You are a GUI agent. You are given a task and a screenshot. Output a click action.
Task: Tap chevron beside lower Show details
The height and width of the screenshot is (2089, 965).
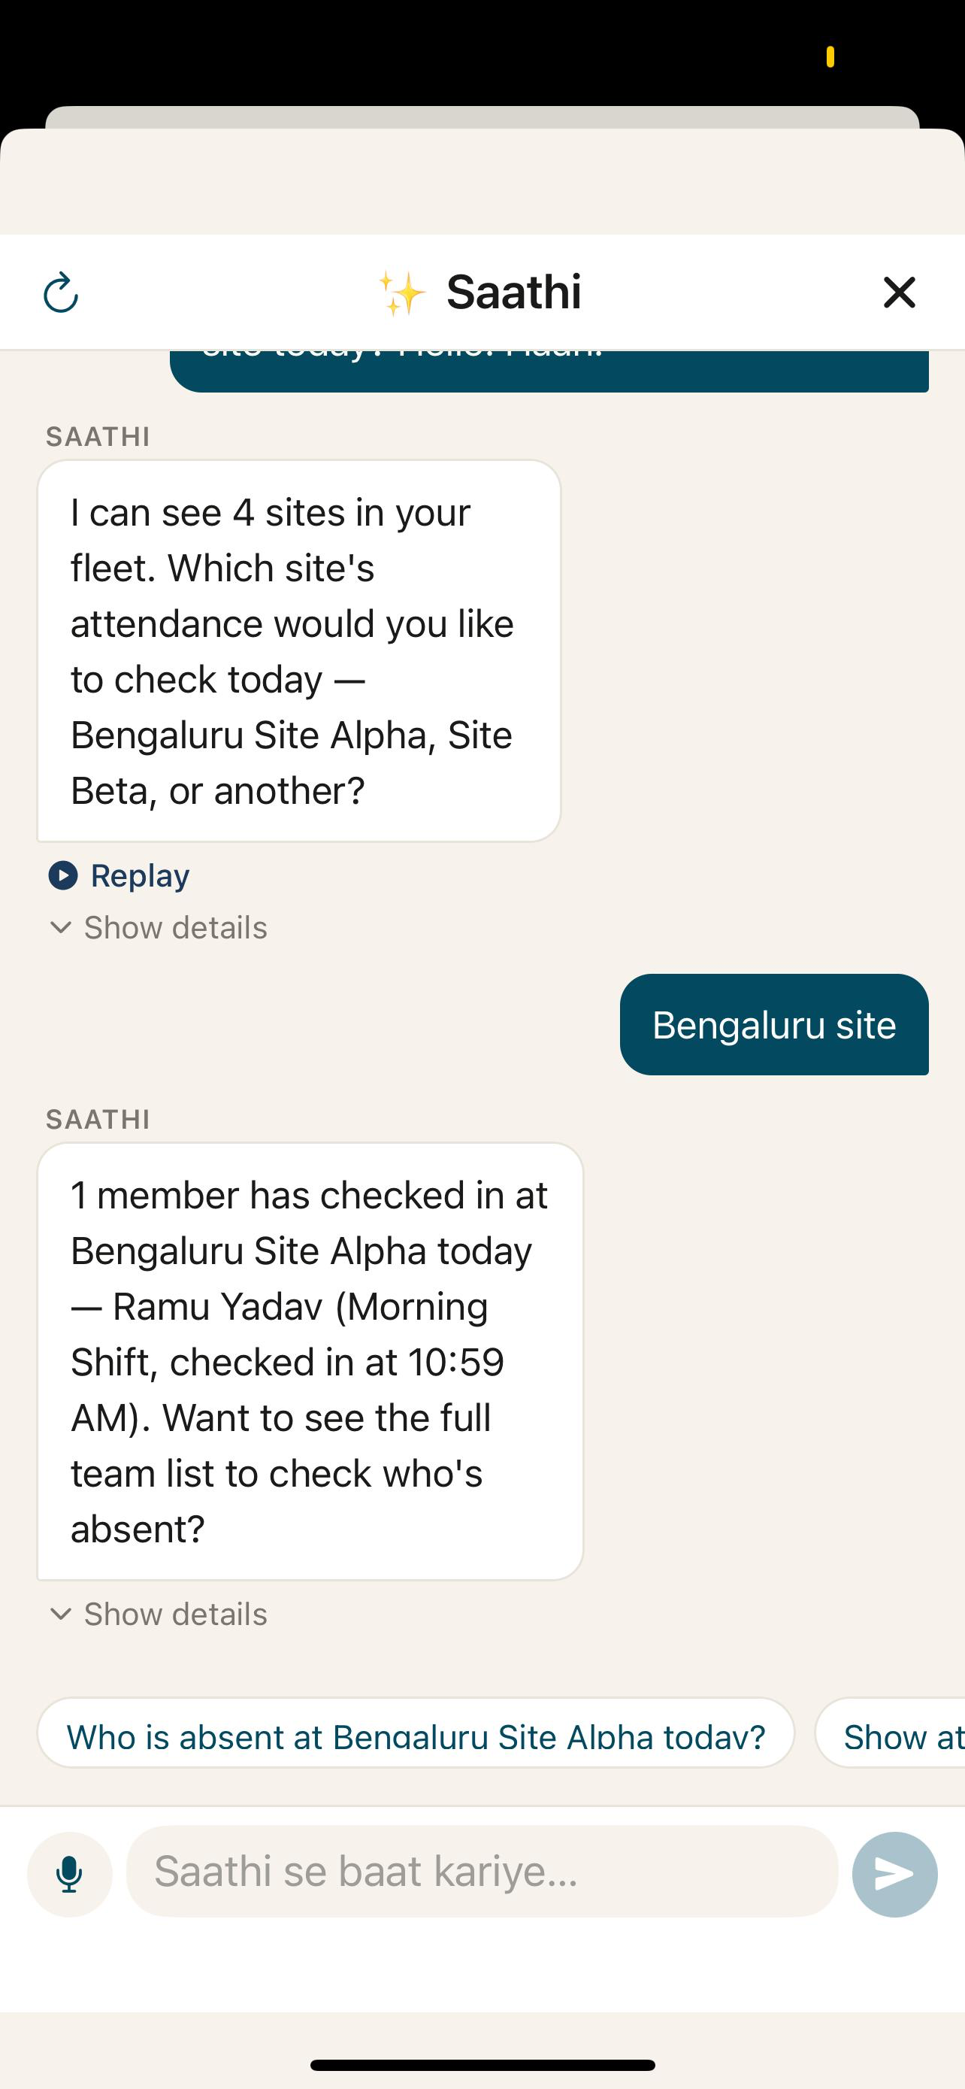pos(61,1614)
